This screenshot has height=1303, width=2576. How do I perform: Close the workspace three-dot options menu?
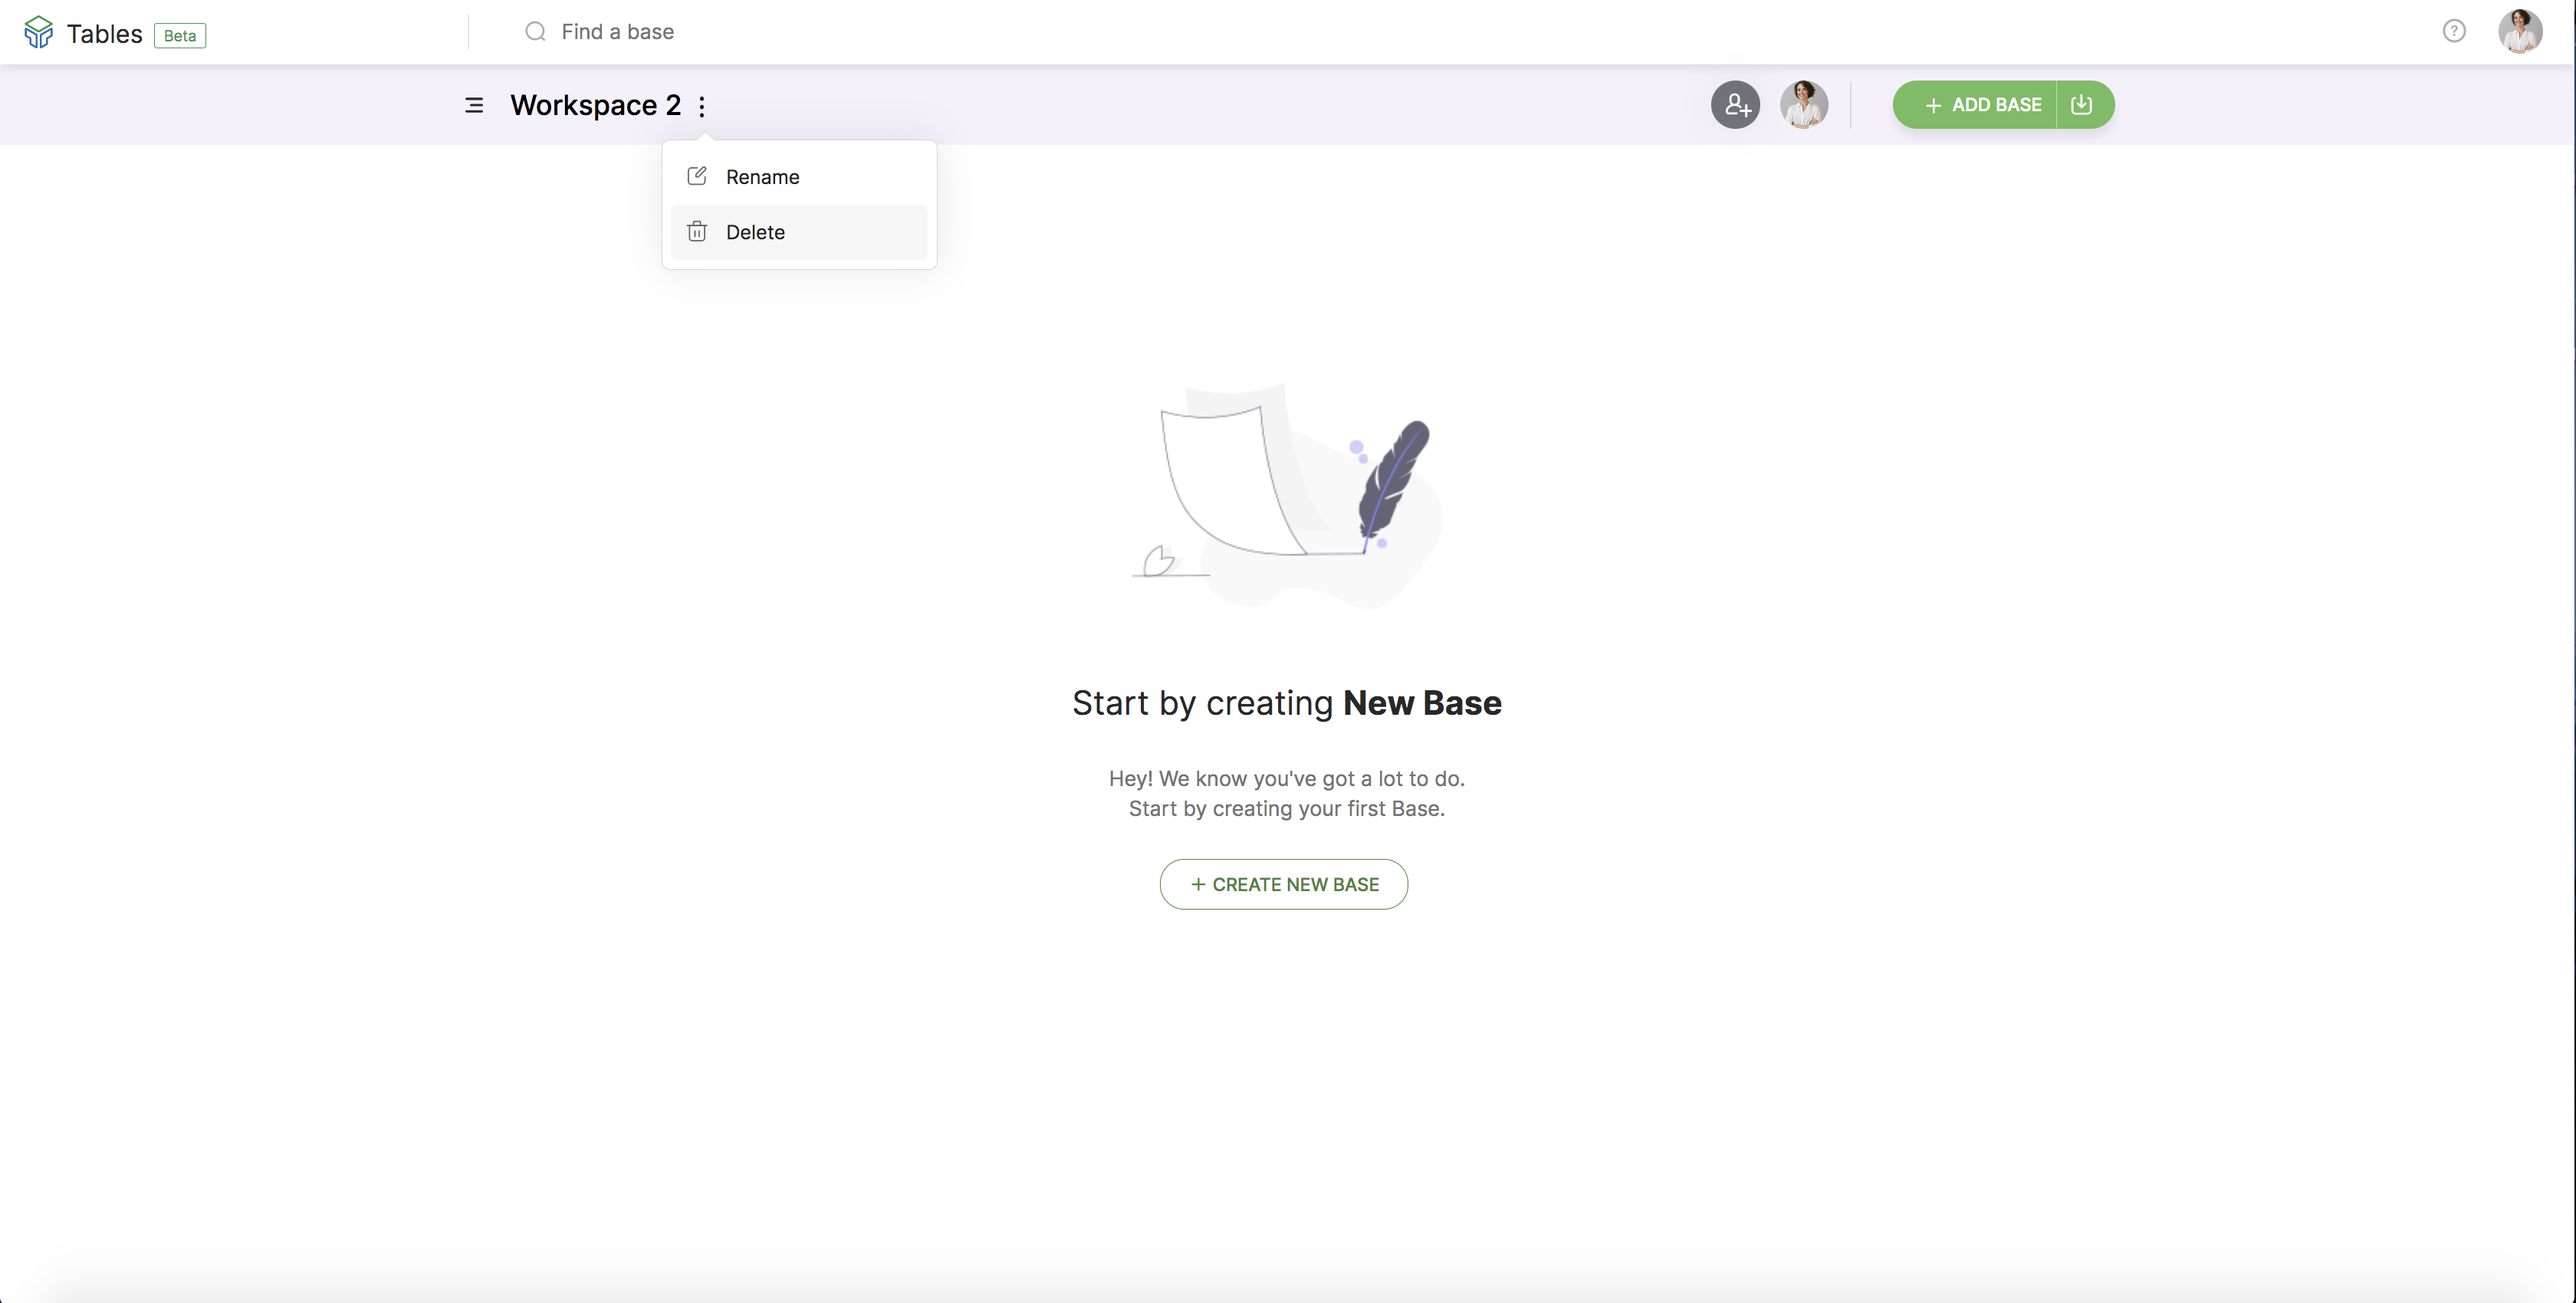point(702,106)
